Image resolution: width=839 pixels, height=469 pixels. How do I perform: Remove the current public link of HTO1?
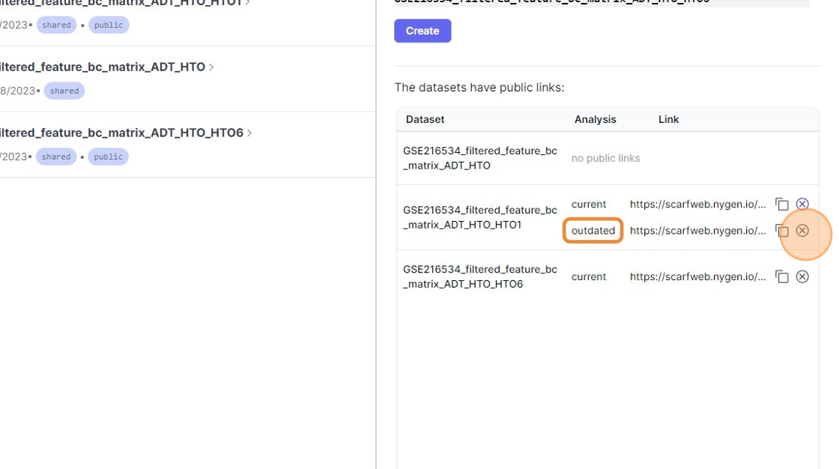pyautogui.click(x=802, y=204)
